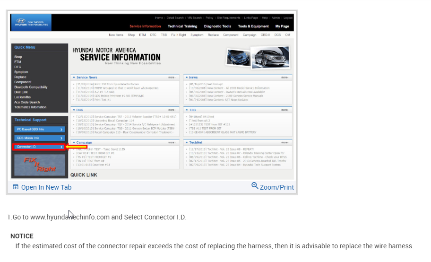Click the Technical Support sidebar heading

click(x=31, y=120)
